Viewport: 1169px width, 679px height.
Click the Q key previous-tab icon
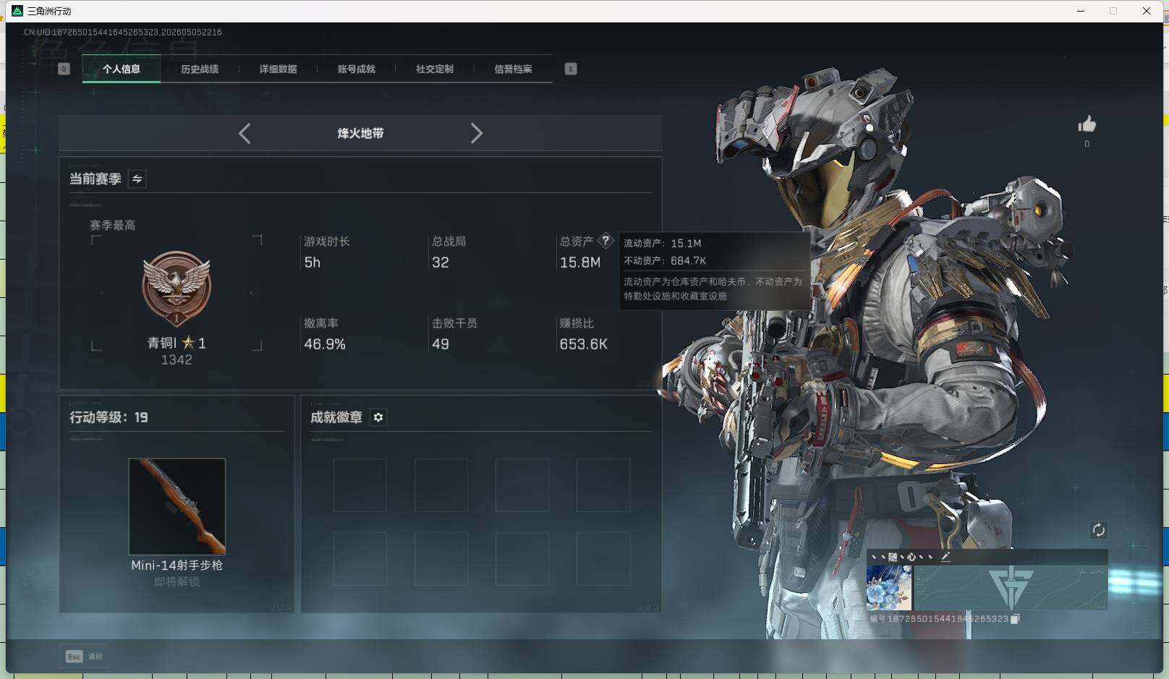[64, 69]
